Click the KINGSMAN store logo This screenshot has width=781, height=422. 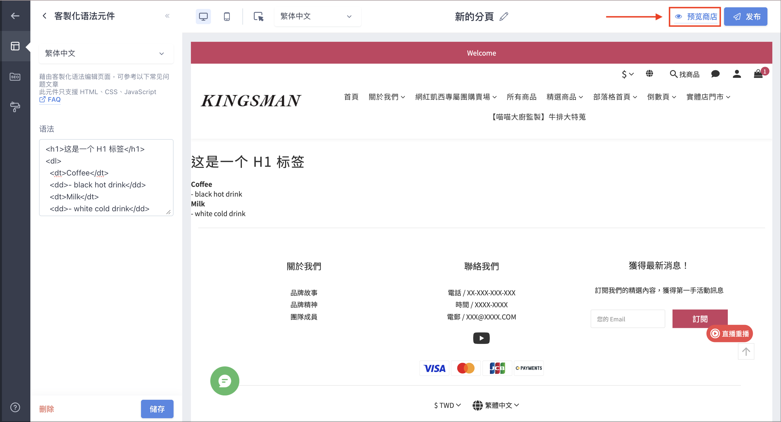pos(251,101)
